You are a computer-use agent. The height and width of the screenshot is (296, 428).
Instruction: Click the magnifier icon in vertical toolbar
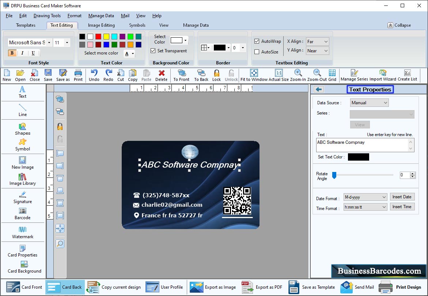(x=60, y=244)
